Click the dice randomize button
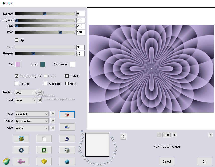Image resolution: width=215 pixels, height=167 pixels. click(67, 150)
